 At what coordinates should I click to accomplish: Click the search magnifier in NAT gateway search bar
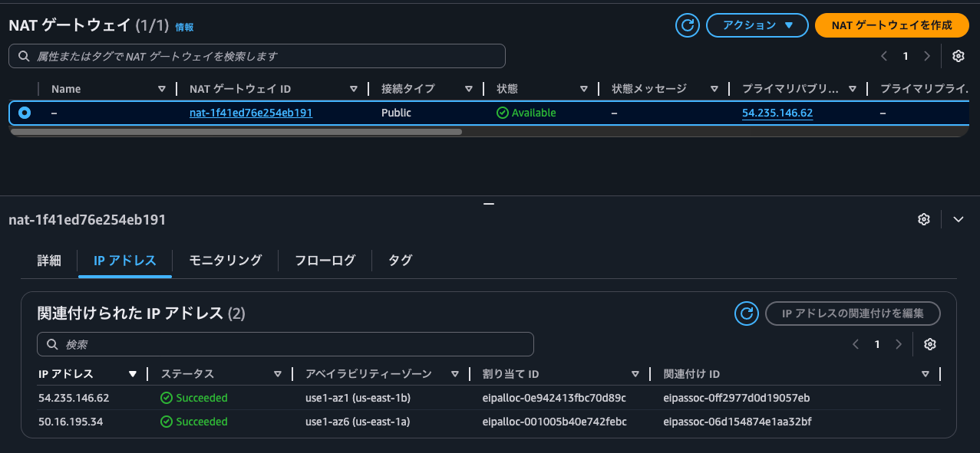[24, 55]
